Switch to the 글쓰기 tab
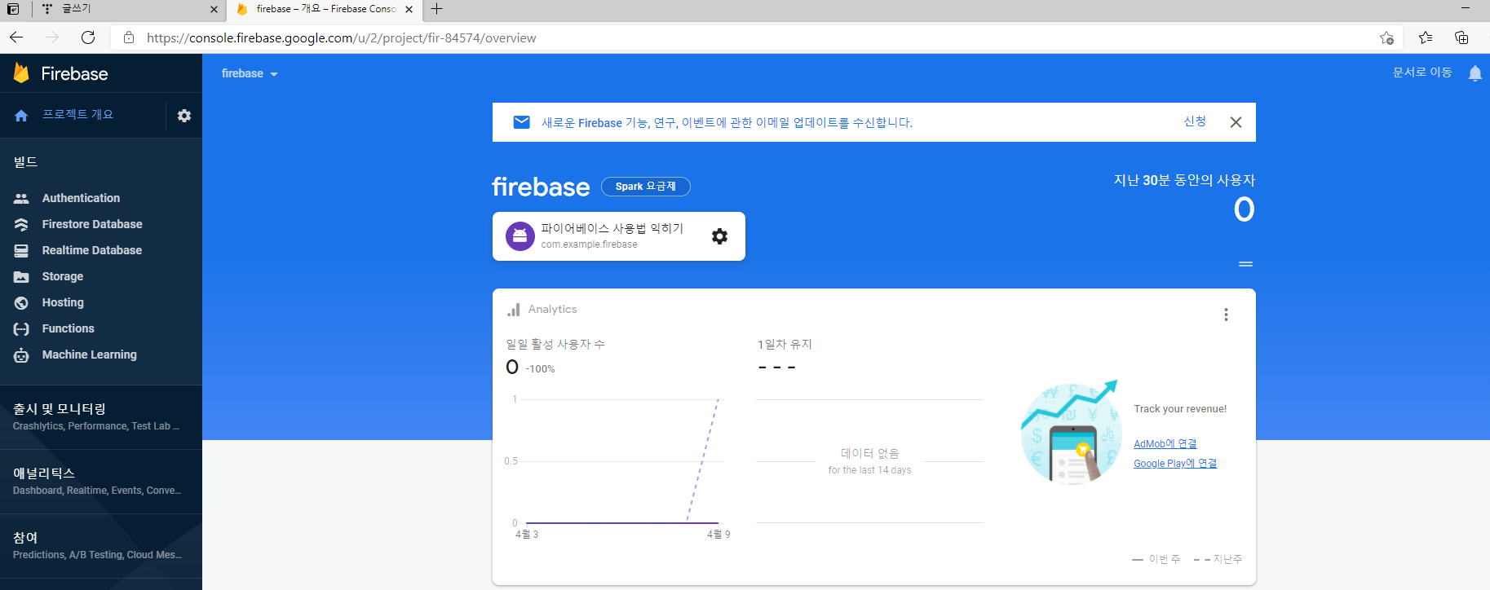Screen dimensions: 1490x590 pyautogui.click(x=130, y=10)
